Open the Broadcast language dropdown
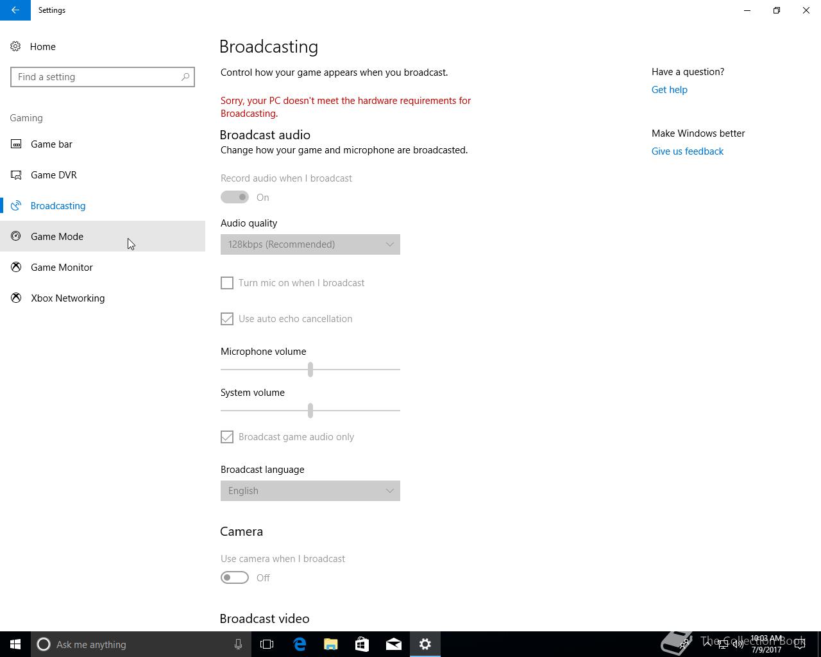The height and width of the screenshot is (657, 821). coord(310,491)
